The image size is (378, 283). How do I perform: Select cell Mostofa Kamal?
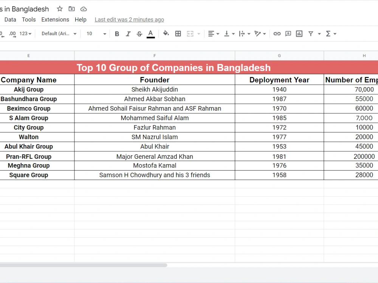point(155,166)
